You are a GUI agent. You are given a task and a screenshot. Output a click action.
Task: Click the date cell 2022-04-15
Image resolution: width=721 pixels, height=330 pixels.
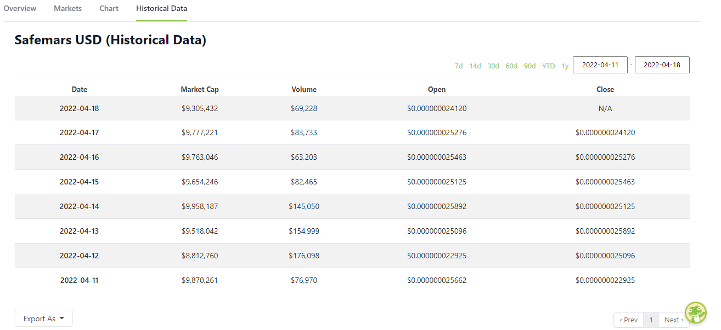pos(80,182)
